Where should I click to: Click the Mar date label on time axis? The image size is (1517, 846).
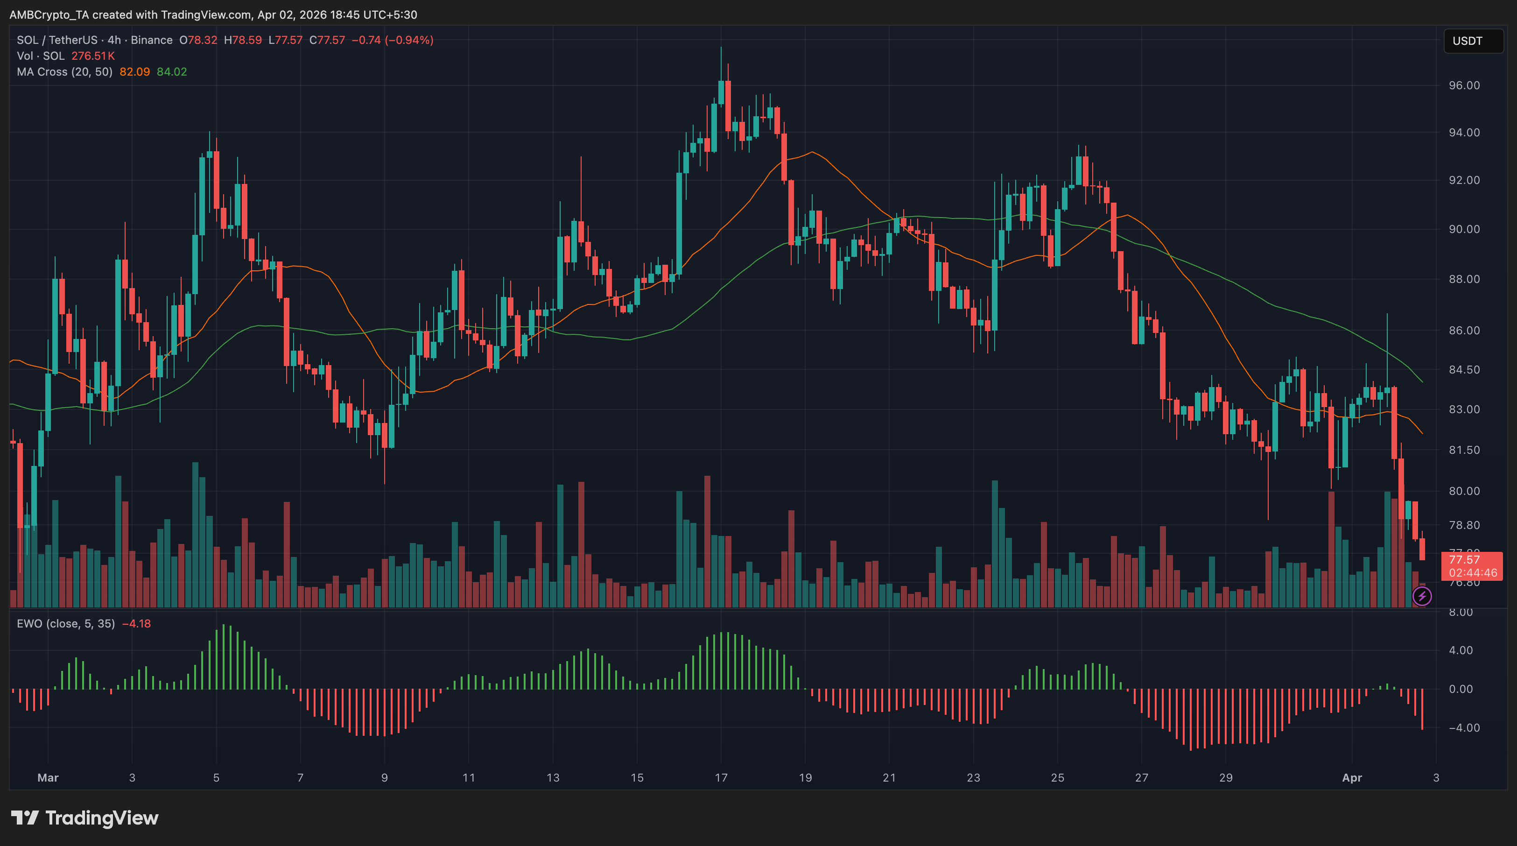pyautogui.click(x=48, y=778)
